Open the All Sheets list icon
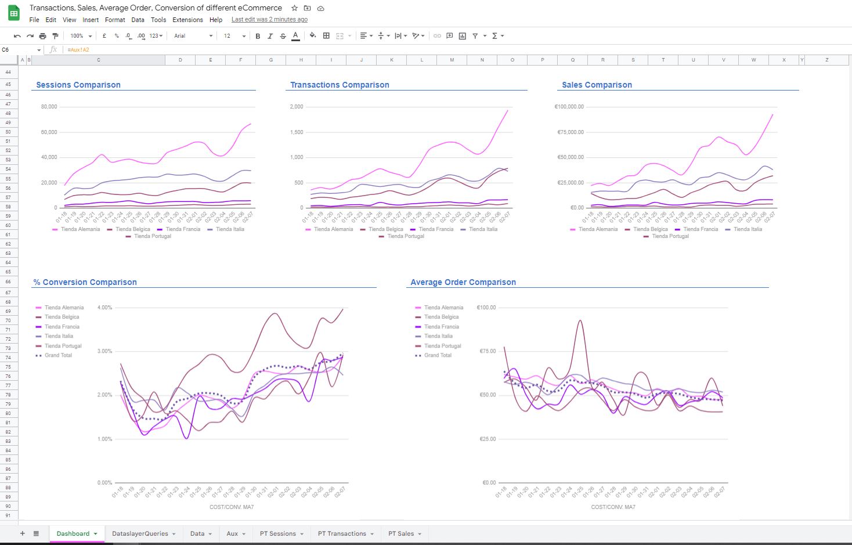The image size is (852, 545). click(x=36, y=533)
